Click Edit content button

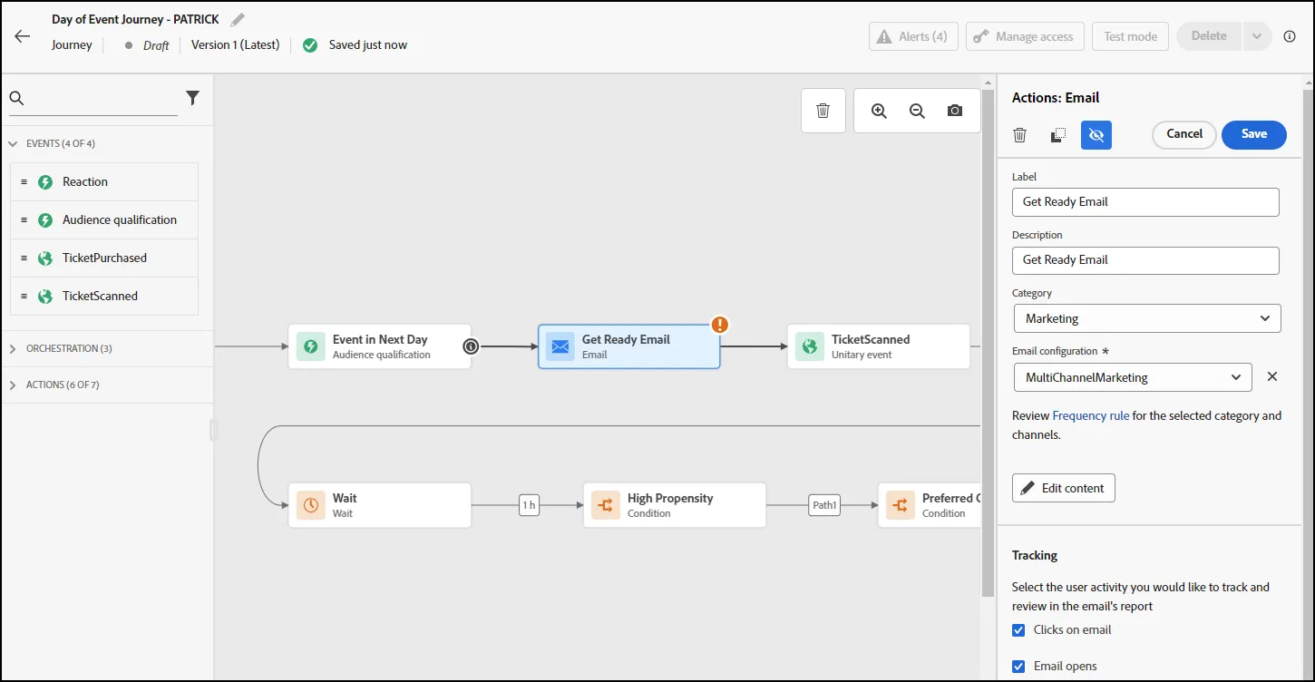[x=1064, y=488]
